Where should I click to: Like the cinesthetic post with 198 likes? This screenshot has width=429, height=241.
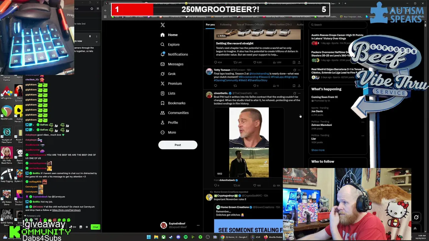tap(257, 185)
